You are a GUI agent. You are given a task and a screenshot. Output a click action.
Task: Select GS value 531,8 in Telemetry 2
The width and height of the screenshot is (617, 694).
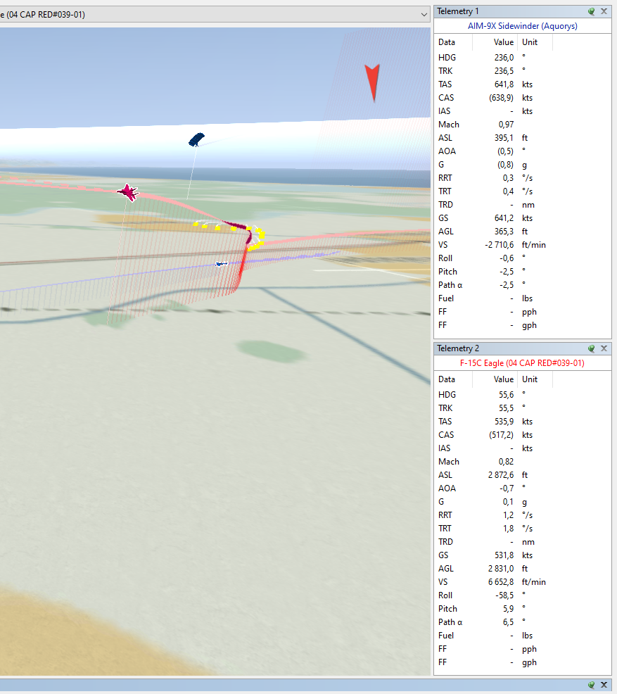coord(504,555)
